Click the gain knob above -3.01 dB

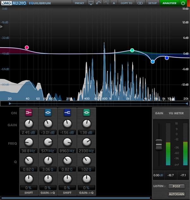click(x=48, y=124)
